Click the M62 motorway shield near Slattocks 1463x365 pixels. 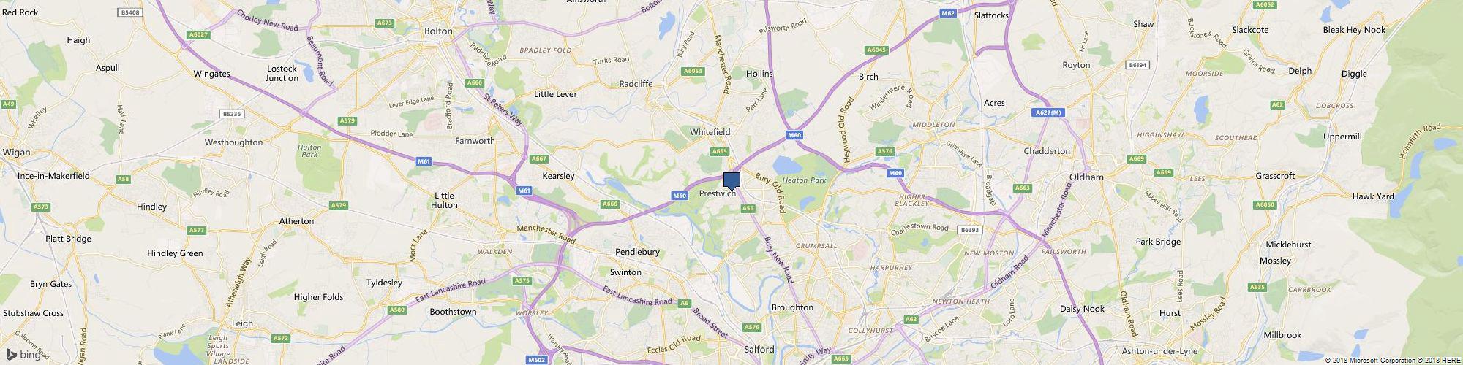point(949,13)
